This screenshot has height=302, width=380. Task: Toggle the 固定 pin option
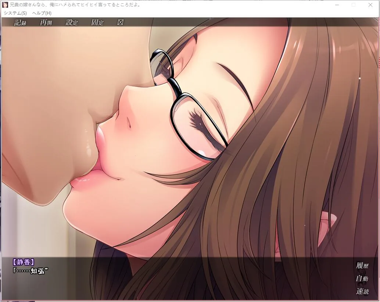[97, 22]
